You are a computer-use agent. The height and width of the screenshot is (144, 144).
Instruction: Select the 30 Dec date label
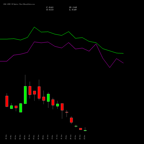pyautogui.click(x=6, y=137)
